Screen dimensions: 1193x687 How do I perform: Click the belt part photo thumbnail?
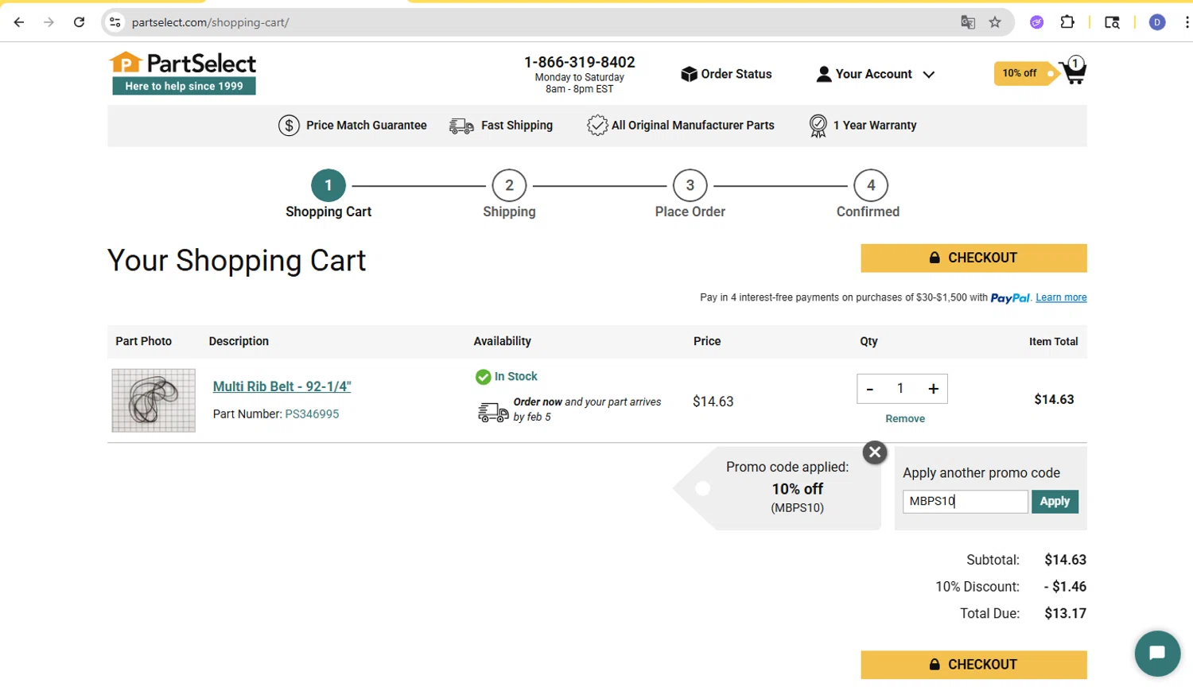click(153, 400)
